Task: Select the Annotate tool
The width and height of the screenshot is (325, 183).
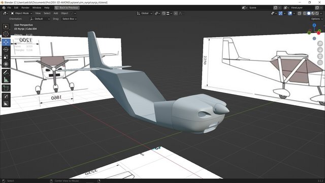Action: (x=6, y=72)
